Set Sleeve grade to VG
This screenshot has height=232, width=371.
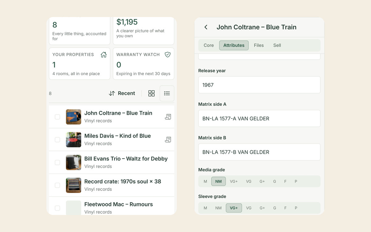point(249,208)
